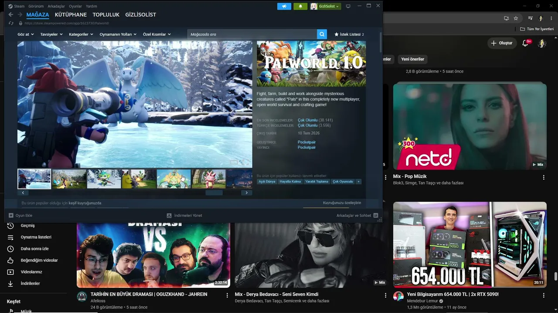
Task: Switch Steam to Big Picture mode
Action: (x=348, y=6)
